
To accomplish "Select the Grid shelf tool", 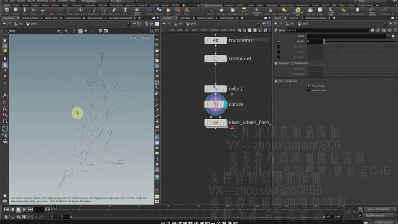I will coord(43,11).
